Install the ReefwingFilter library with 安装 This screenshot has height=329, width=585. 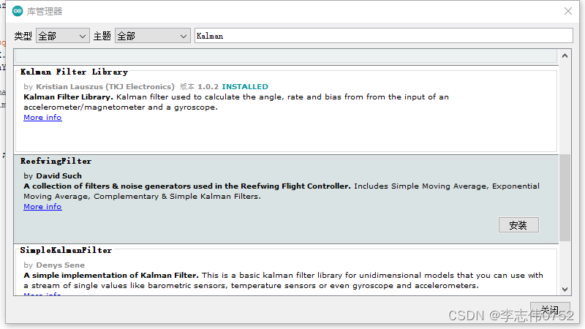(518, 225)
